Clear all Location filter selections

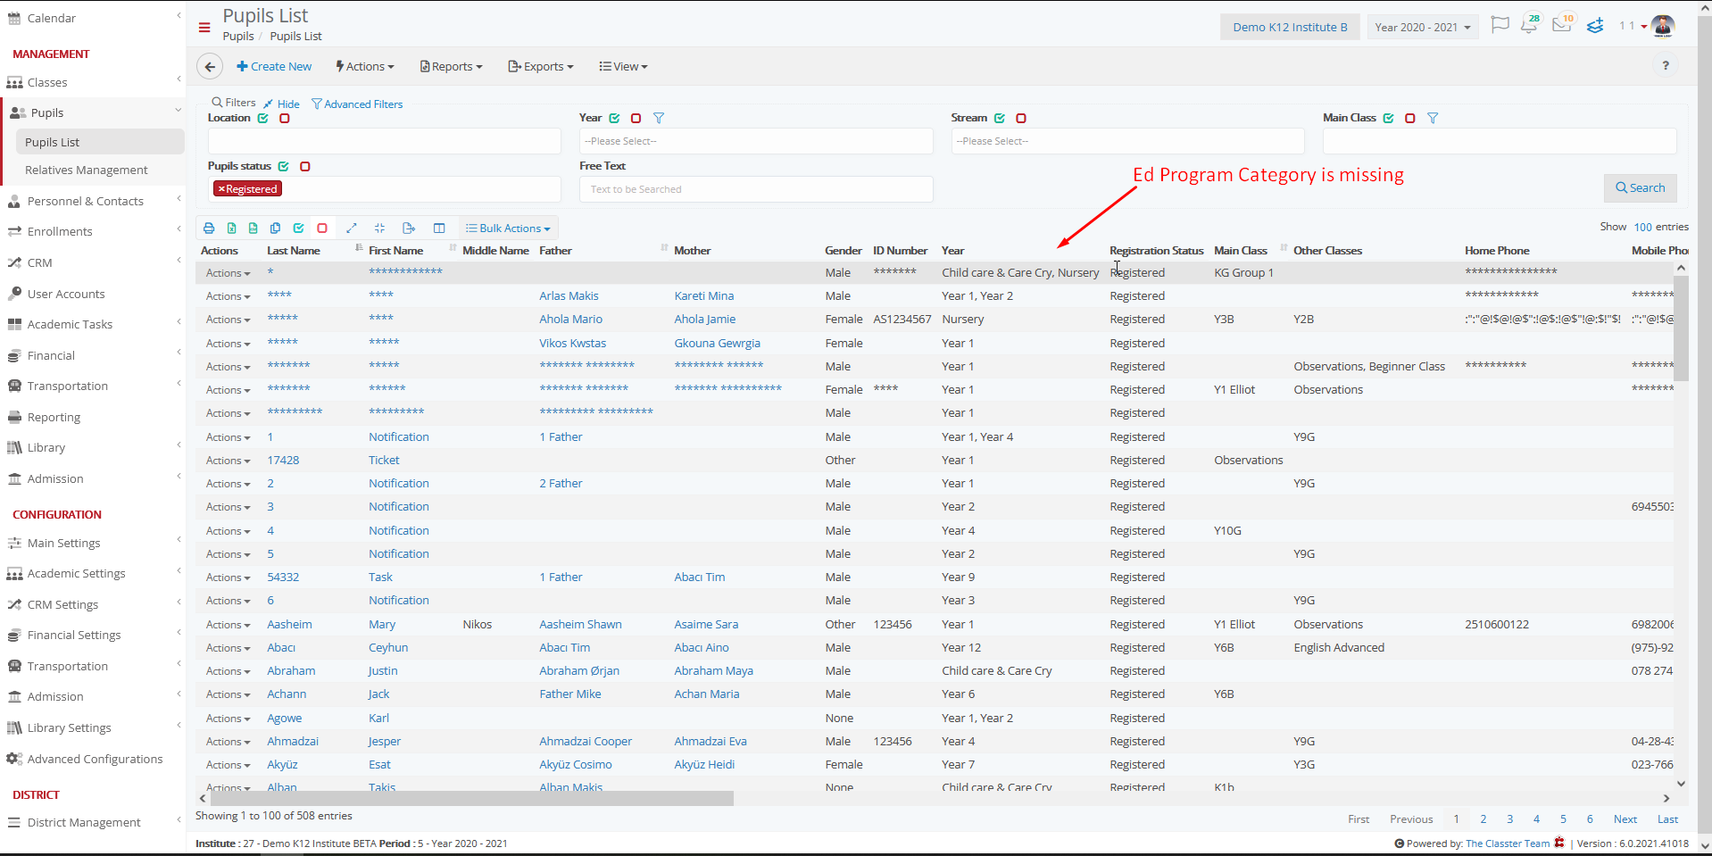click(x=285, y=118)
